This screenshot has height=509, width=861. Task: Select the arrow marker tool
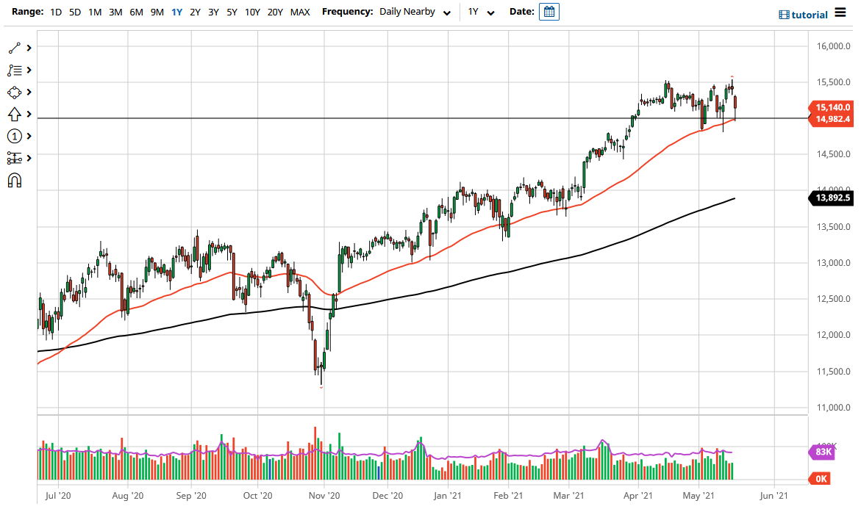[15, 114]
